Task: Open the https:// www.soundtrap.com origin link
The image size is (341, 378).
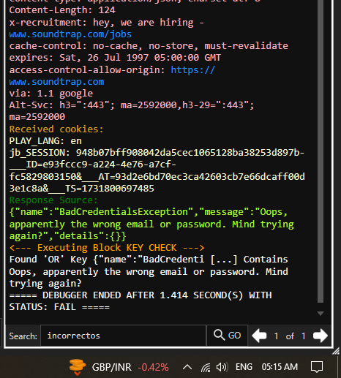Action: tap(112, 76)
